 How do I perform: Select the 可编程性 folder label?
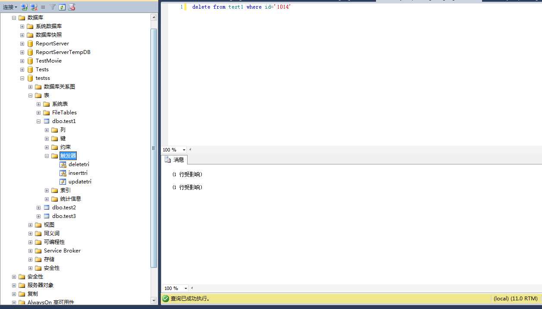[x=54, y=242]
